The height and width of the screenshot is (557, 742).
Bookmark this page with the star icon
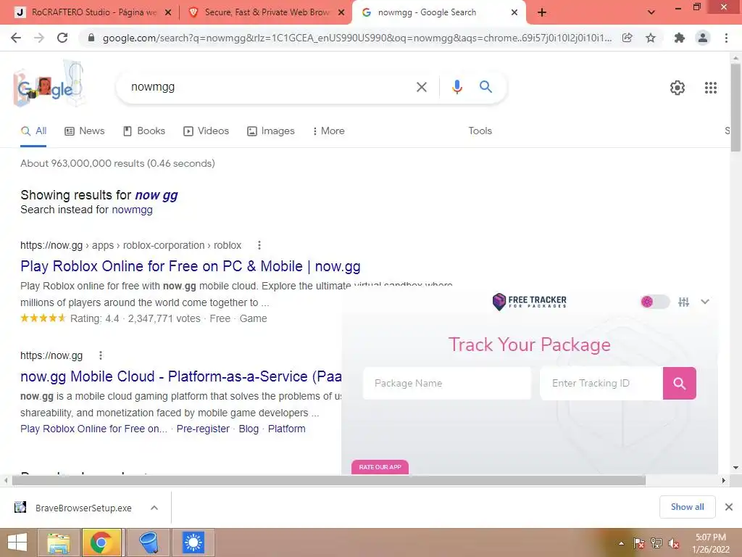click(x=651, y=38)
